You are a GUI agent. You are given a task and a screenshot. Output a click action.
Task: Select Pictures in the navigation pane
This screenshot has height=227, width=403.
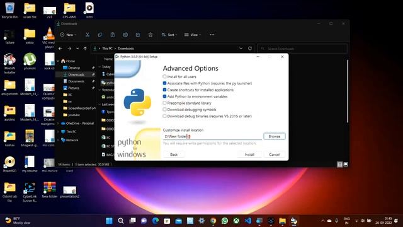point(74,88)
